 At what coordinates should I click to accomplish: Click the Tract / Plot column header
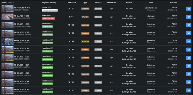point(71,3)
